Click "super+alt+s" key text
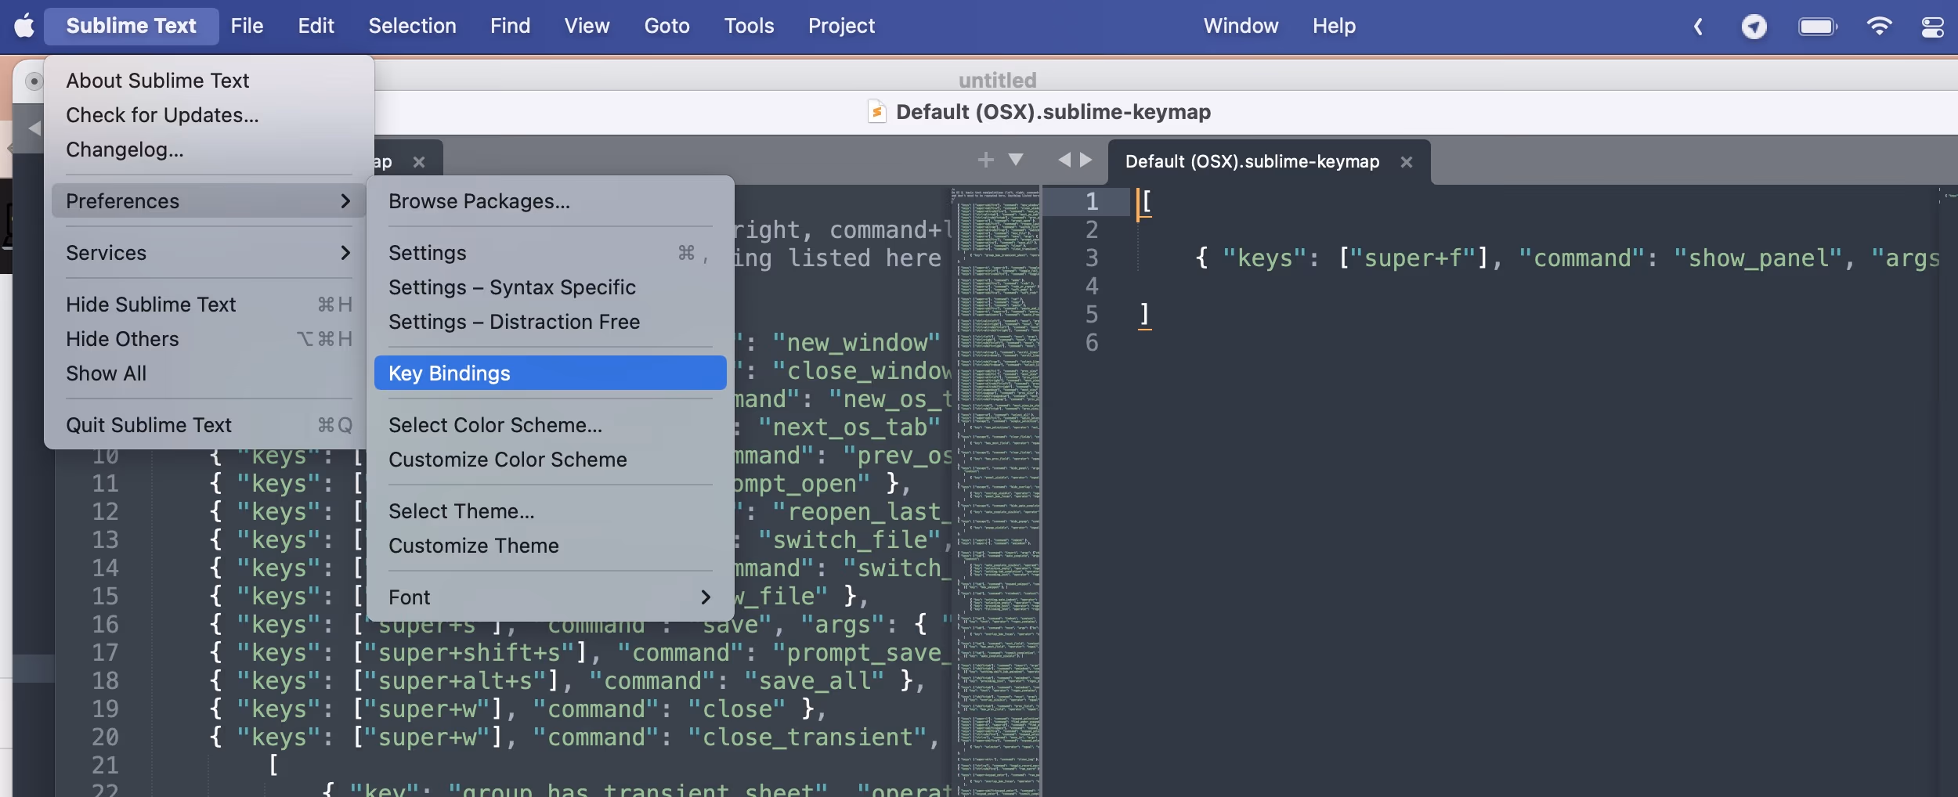Screen dimensions: 1958x797 click(454, 680)
